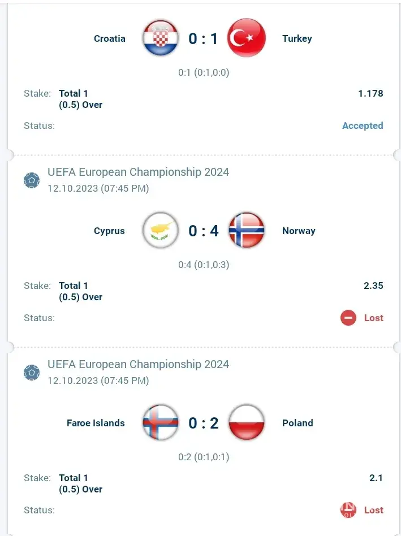Tap the Faroe Islands flag icon

(x=161, y=423)
